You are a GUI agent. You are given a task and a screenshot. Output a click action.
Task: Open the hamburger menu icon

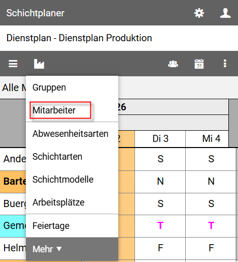(13, 64)
